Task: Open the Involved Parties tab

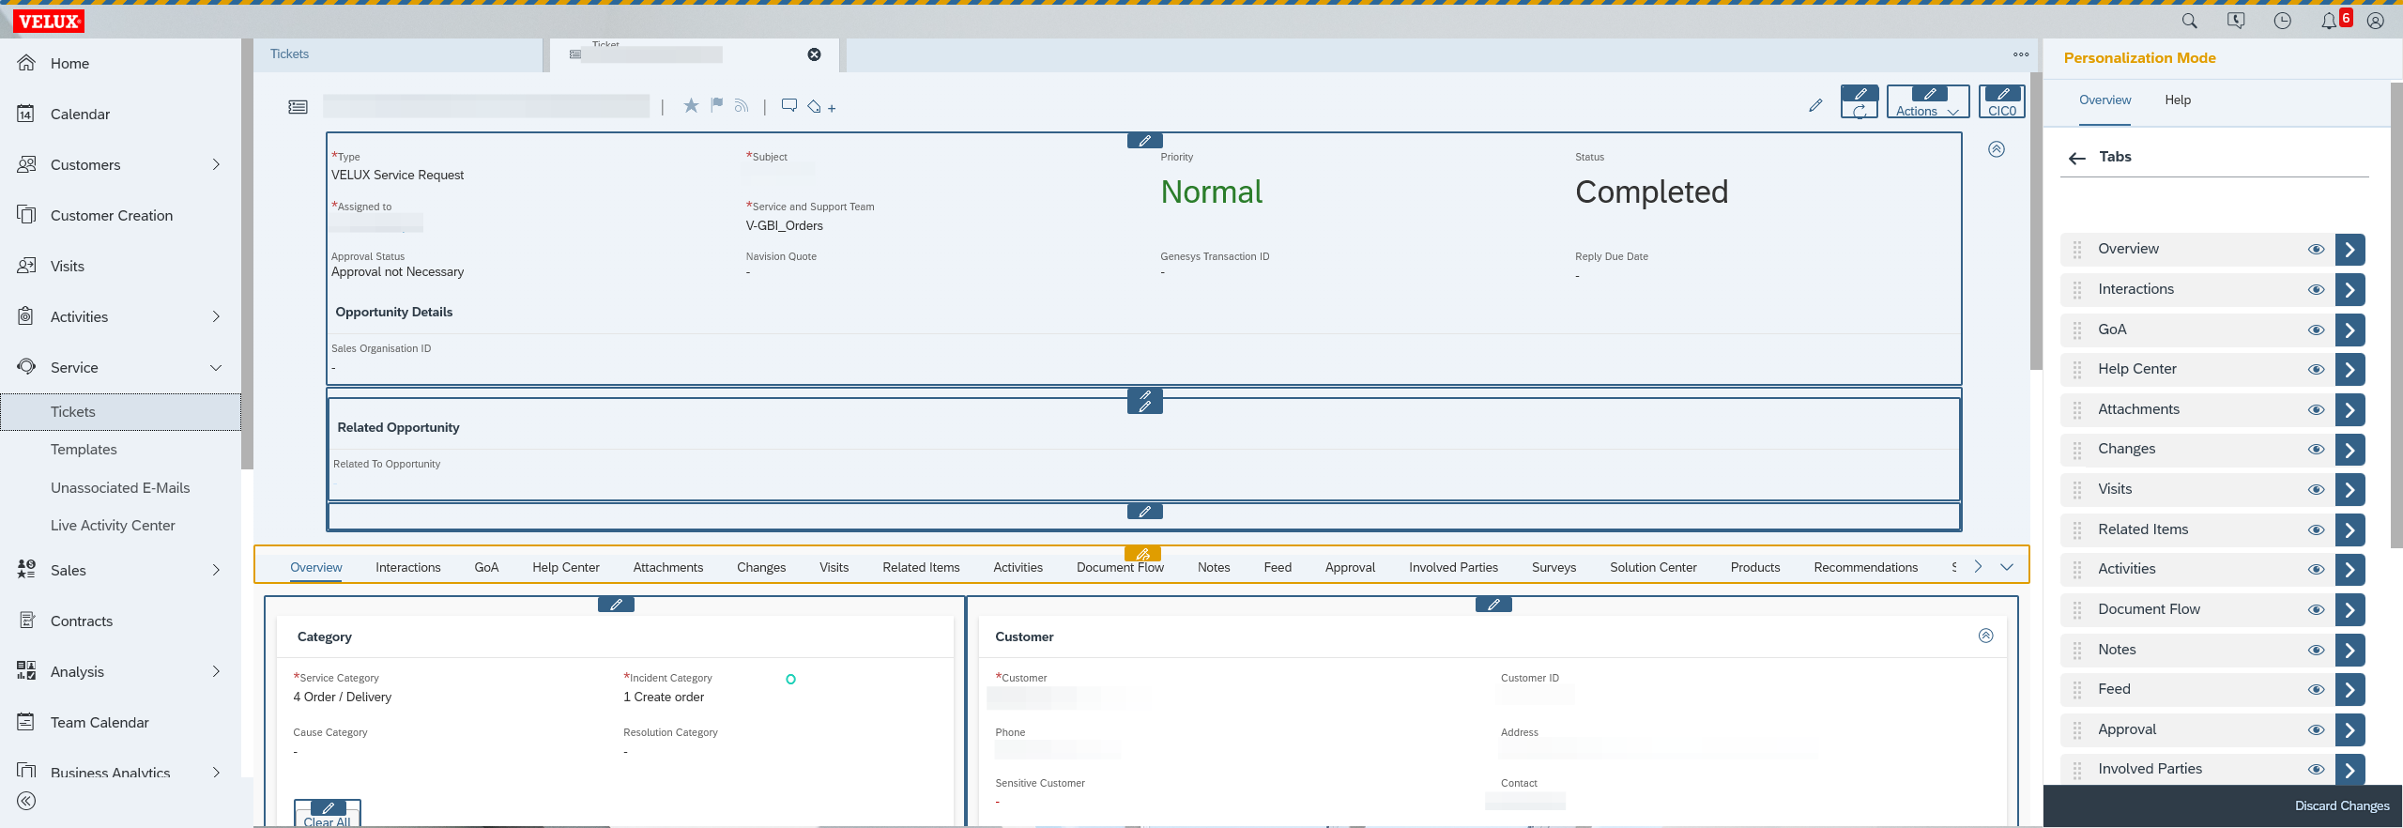Action: tap(1453, 567)
